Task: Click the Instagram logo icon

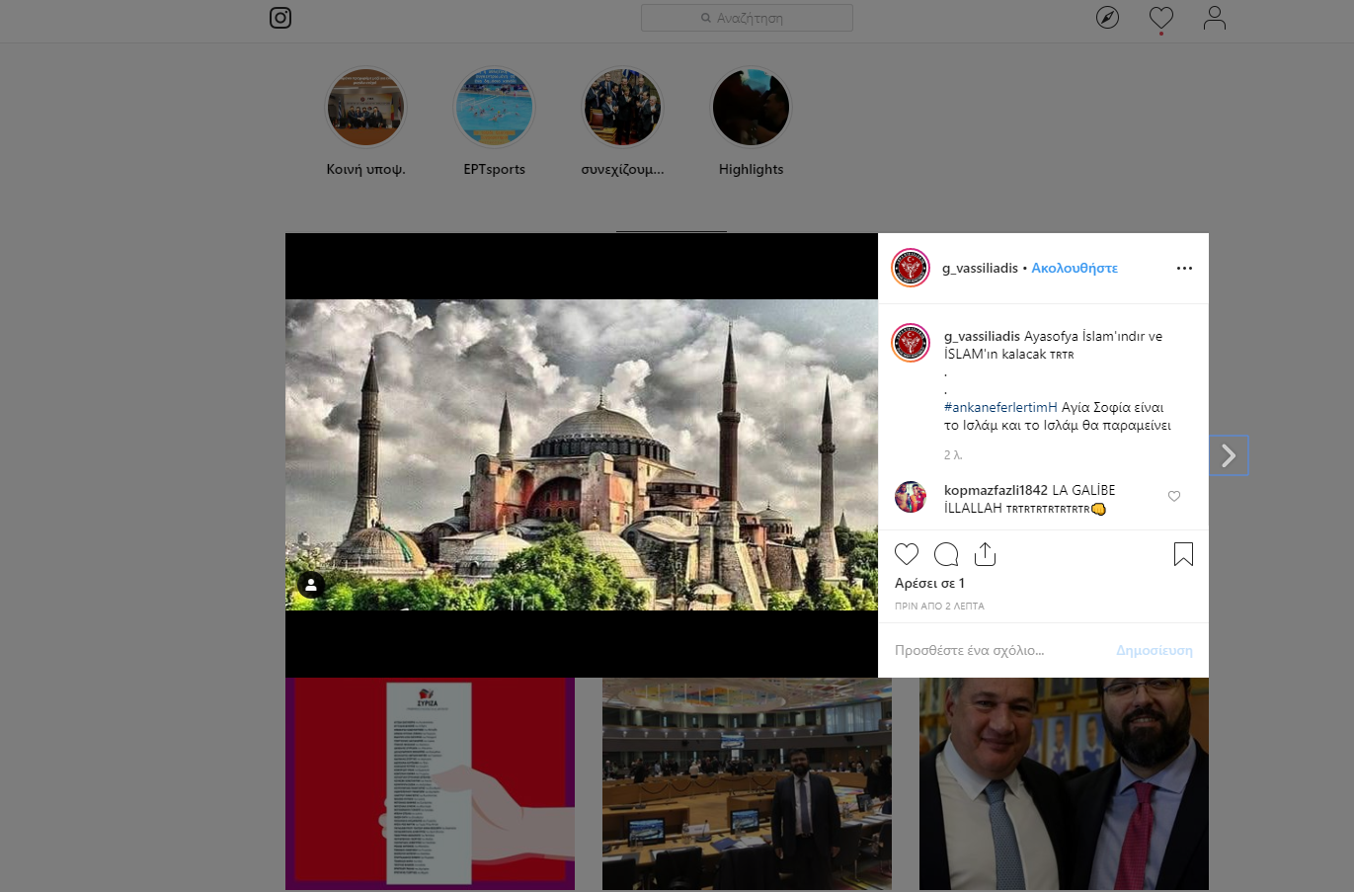Action: point(280,18)
